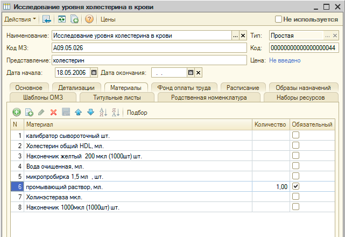The image size is (345, 237).
Task: Open calendar picker for Дата начала
Action: [94, 73]
